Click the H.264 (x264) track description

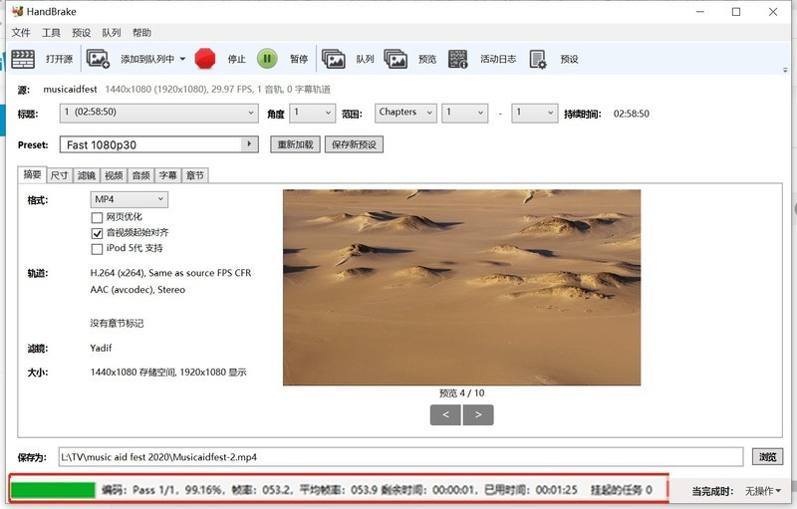170,273
